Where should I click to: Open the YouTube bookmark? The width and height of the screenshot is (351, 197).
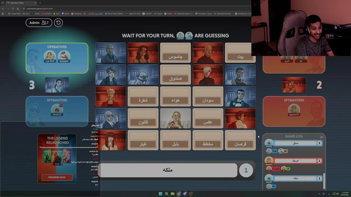[47, 13]
